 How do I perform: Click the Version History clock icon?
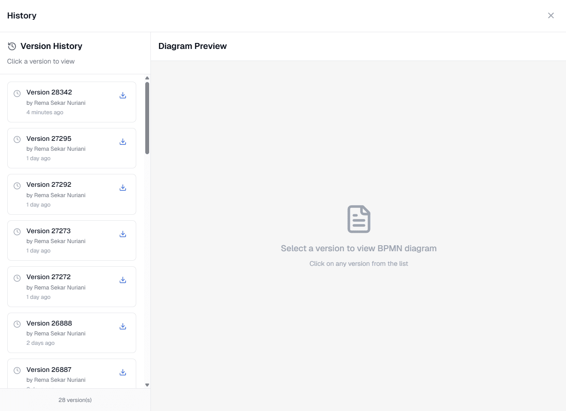[x=12, y=46]
